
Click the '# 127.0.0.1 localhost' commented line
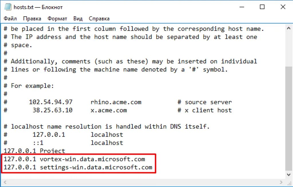click(x=63, y=135)
